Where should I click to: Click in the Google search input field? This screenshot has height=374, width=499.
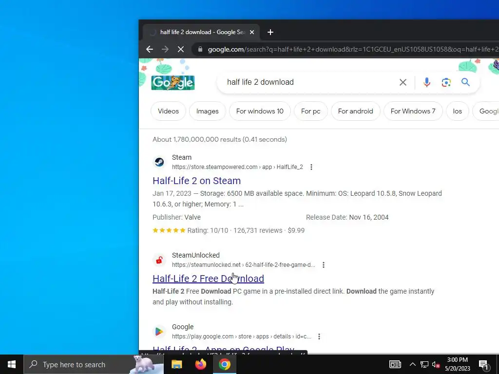pos(308,82)
